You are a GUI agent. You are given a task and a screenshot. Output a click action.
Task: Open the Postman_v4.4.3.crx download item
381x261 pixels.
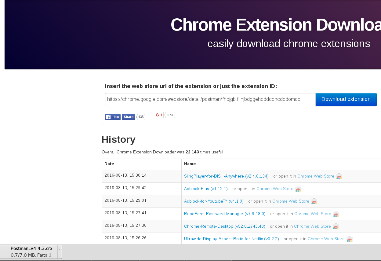click(29, 252)
